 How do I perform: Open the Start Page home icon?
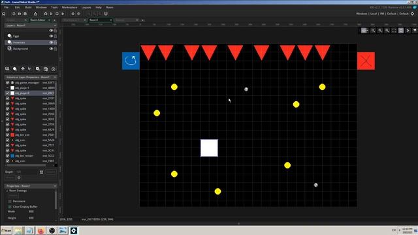pyautogui.click(x=4, y=14)
